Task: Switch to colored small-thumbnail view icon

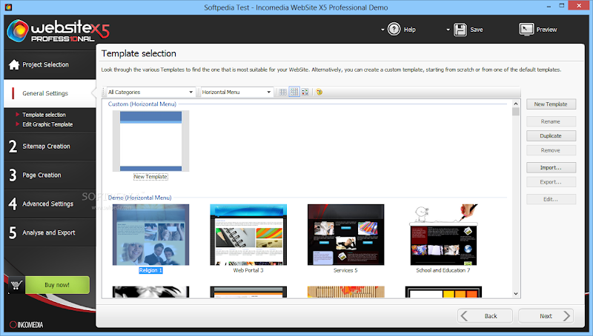Action: point(305,92)
